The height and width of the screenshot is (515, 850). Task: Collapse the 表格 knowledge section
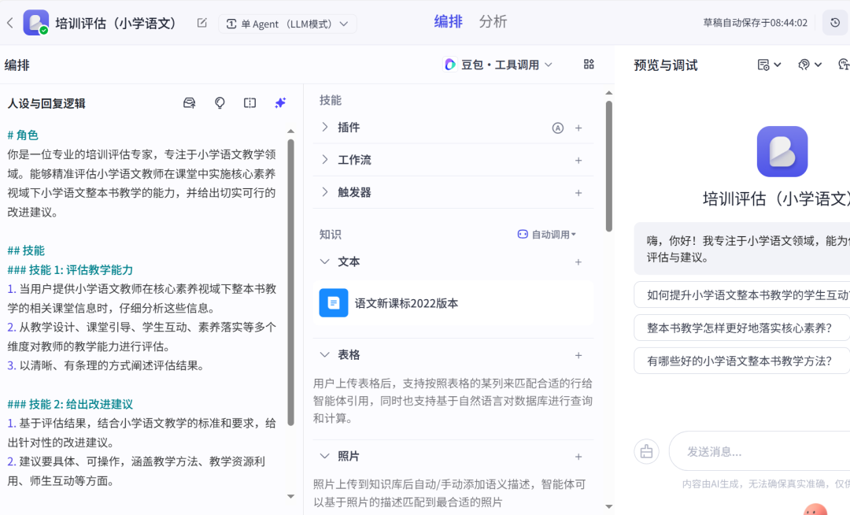click(326, 355)
